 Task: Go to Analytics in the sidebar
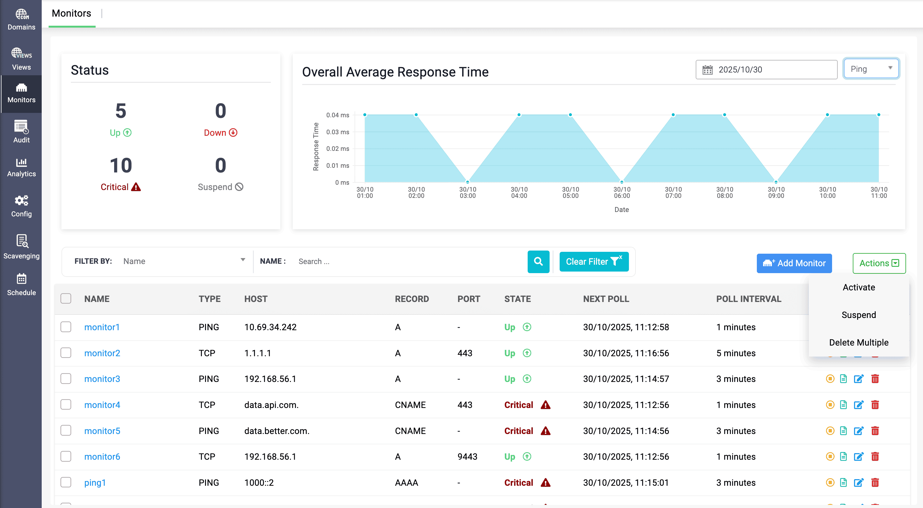click(21, 167)
